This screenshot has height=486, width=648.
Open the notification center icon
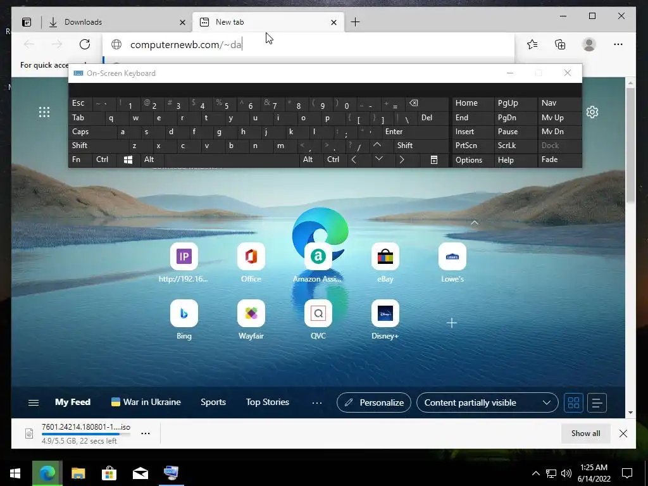click(627, 473)
